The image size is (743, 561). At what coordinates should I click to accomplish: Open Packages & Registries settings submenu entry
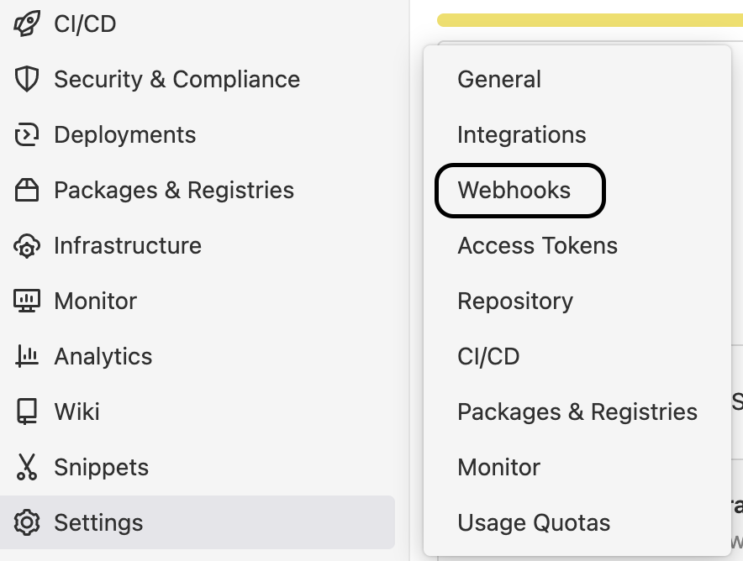[577, 412]
